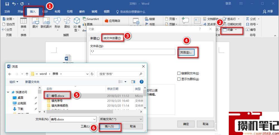Insert a hyperlink (链接)
The height and width of the screenshot is (135, 279).
(x=150, y=19)
